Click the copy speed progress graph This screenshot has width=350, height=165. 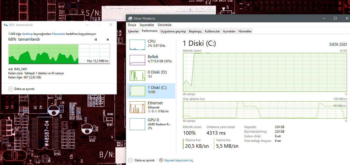coord(59,54)
